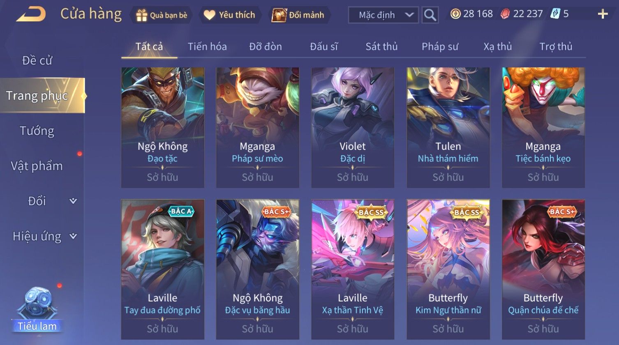Open Butterfly Kim Ngư thần nữ skin
This screenshot has width=619, height=345.
tap(448, 269)
